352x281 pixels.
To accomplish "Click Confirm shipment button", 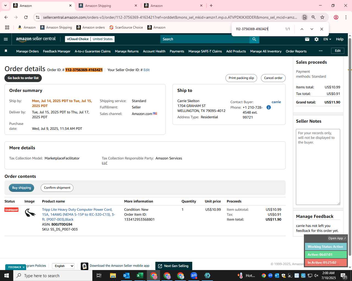I will tap(57, 188).
